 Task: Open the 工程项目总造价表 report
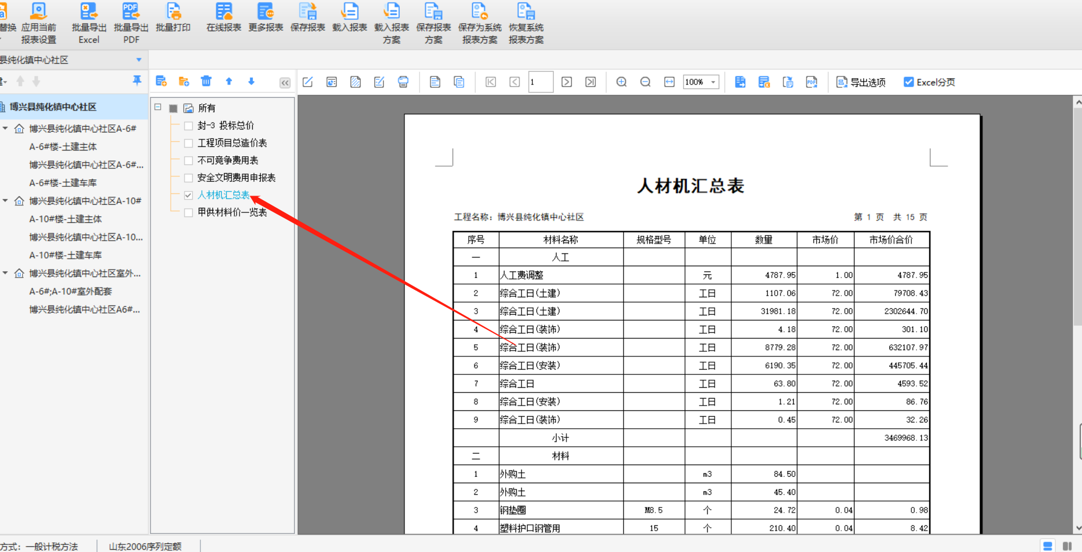(x=232, y=143)
